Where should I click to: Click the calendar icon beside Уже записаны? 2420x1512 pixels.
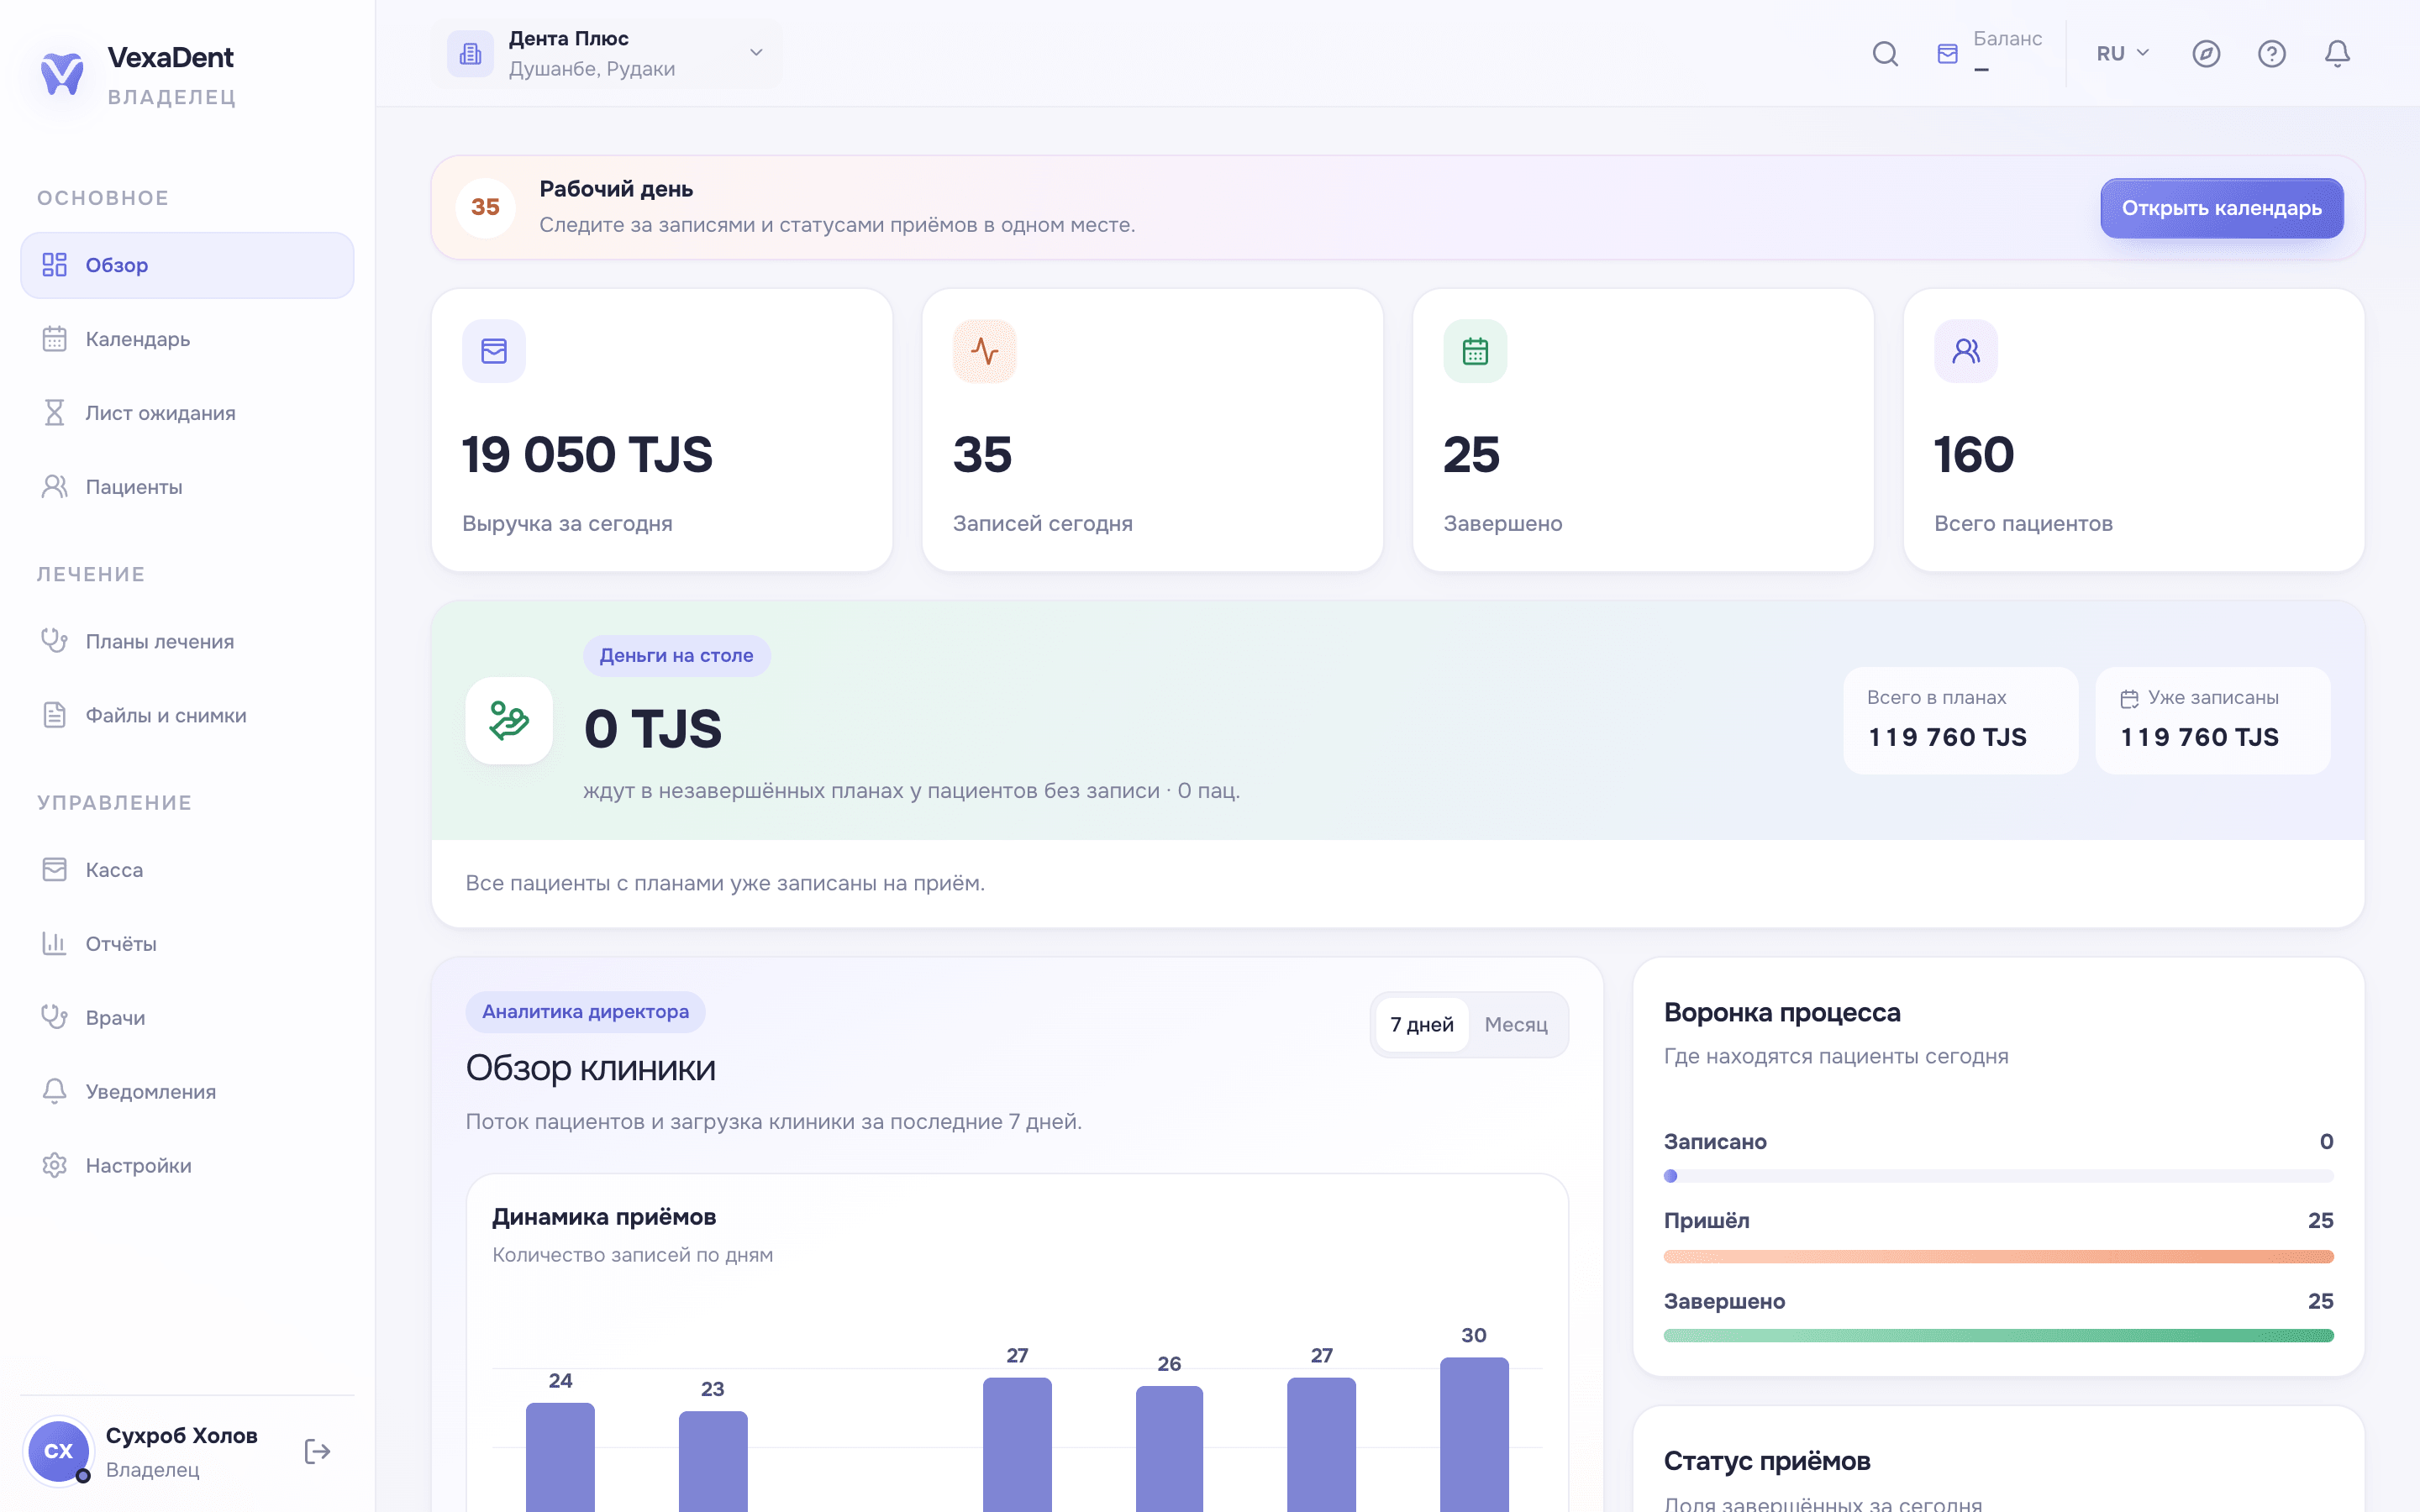tap(2130, 698)
